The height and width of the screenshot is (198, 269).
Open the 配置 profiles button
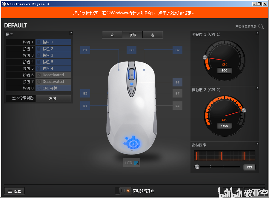14,191
